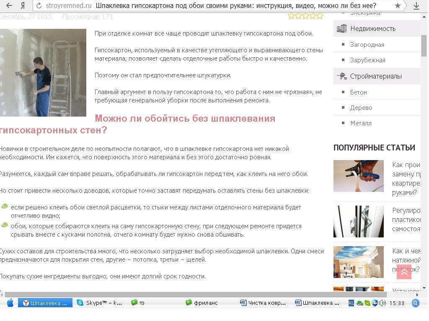Click the wheelbarrow icon beside Стройматериалы
Viewport: 429px width, 321px height.
point(342,76)
